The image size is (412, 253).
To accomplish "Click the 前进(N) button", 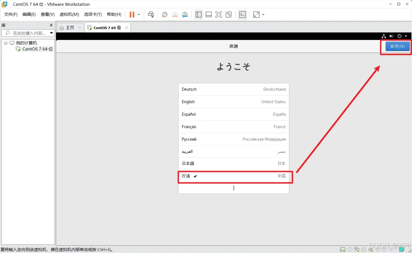I will [x=397, y=46].
